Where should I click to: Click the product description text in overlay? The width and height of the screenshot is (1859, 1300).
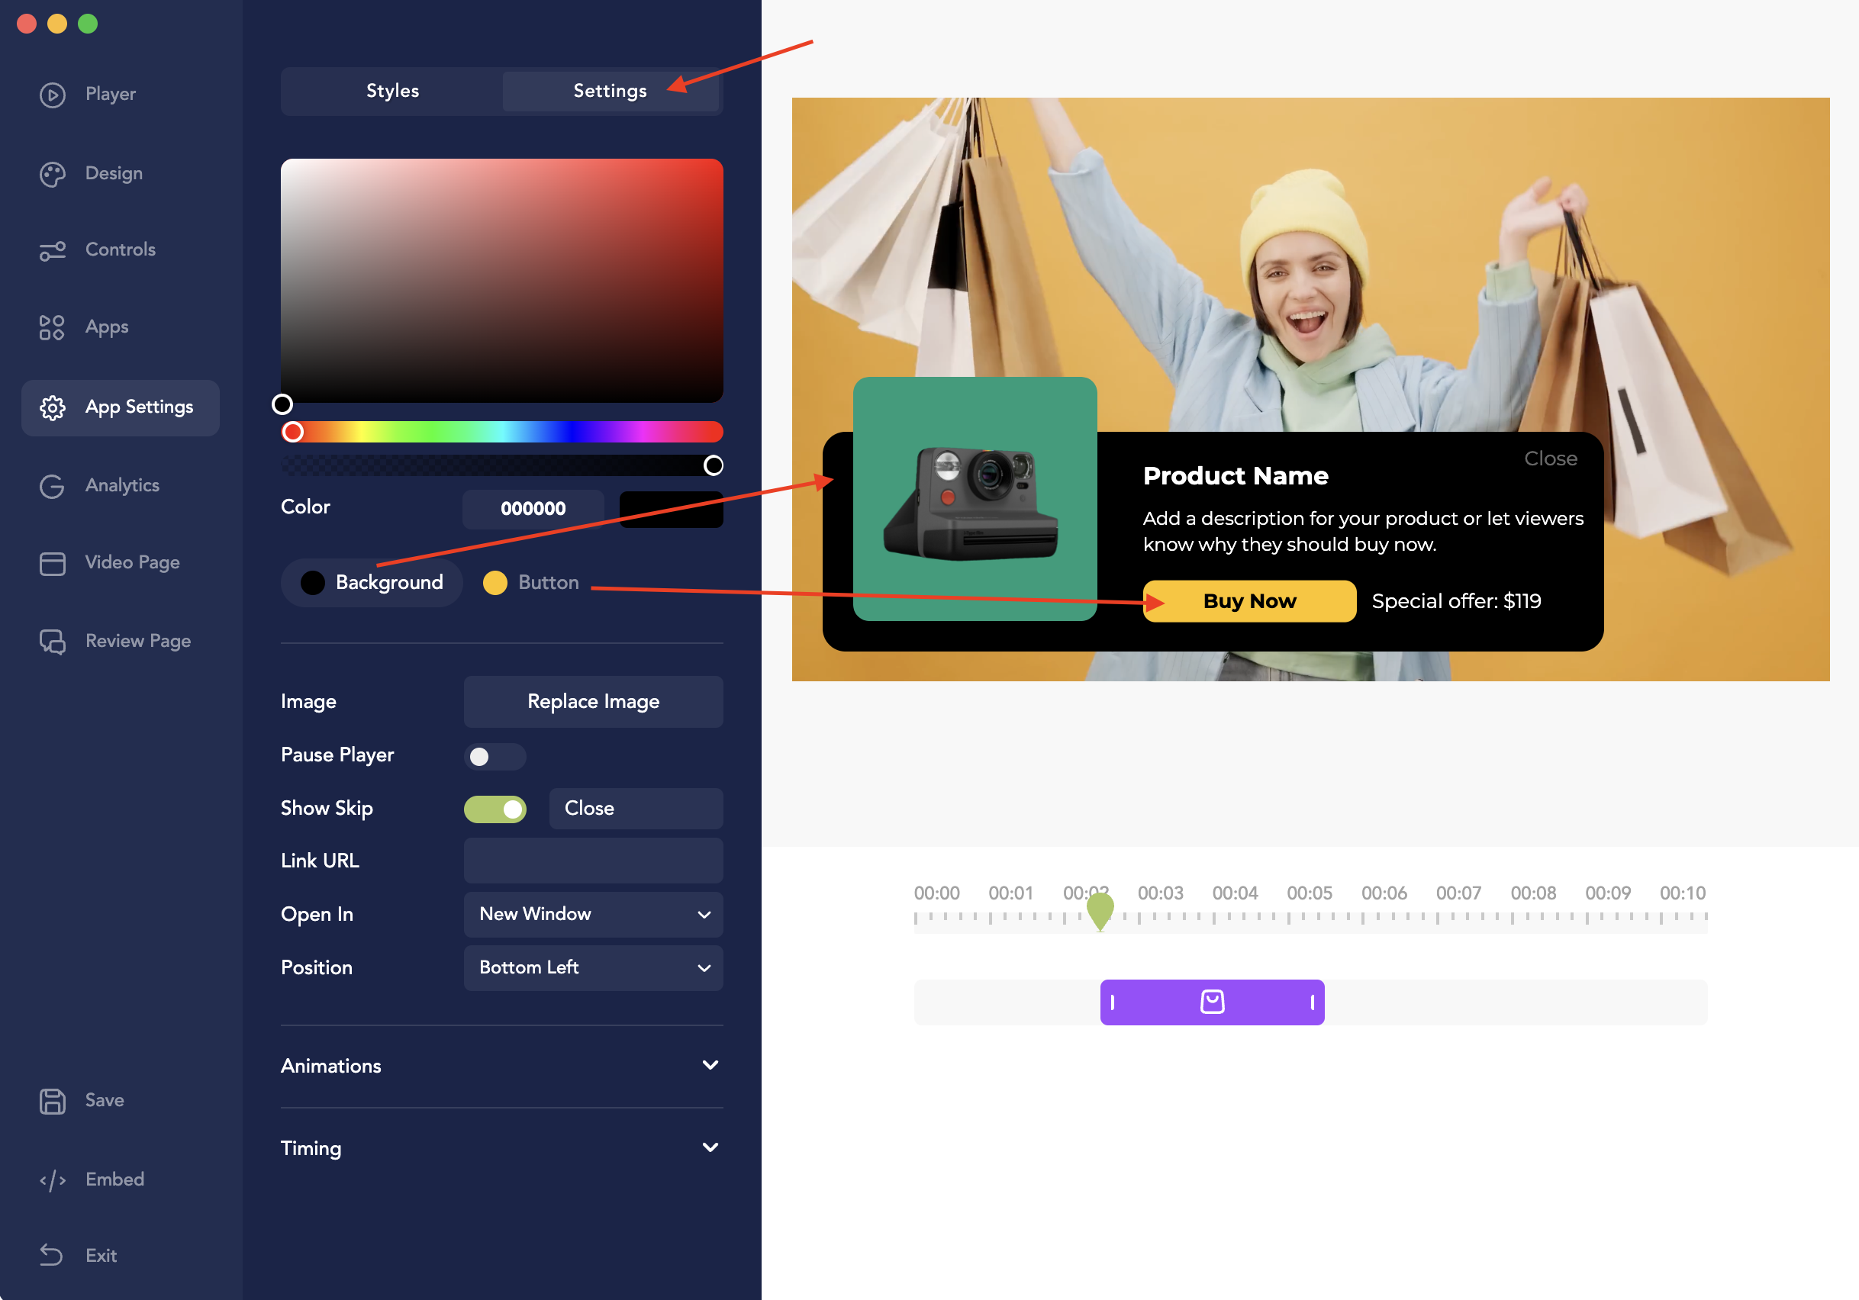pos(1364,531)
